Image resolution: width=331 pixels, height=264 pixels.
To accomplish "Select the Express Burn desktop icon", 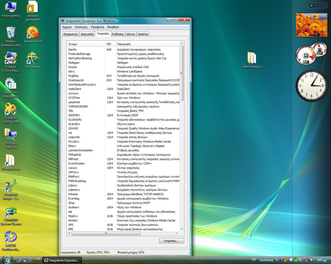I will pos(33,35).
